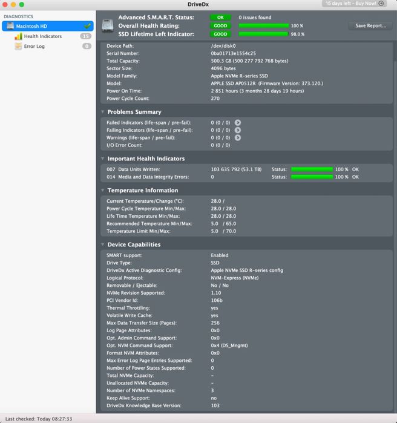Click the DIAGNOSTICS sidebar heading
The width and height of the screenshot is (397, 423).
pos(18,16)
